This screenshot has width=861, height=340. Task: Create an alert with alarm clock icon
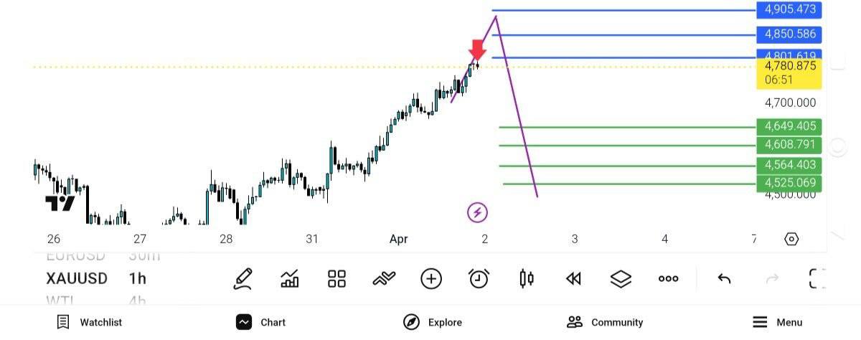coord(479,279)
